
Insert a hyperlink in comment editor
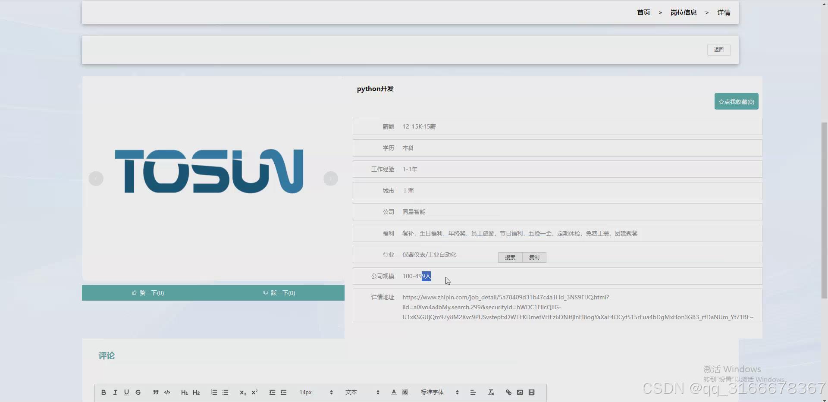[508, 393]
